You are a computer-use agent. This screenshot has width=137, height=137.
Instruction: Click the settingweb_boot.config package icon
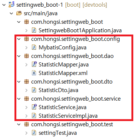(26, 39)
